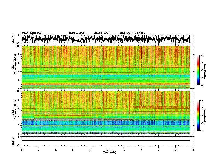Click the "ch.1(V)" axis label
This screenshot has height=168, width=217.
(13, 39)
